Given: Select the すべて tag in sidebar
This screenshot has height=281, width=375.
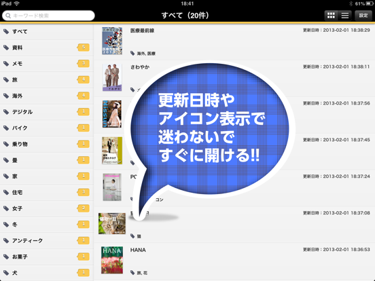Looking at the screenshot, I should (47, 31).
